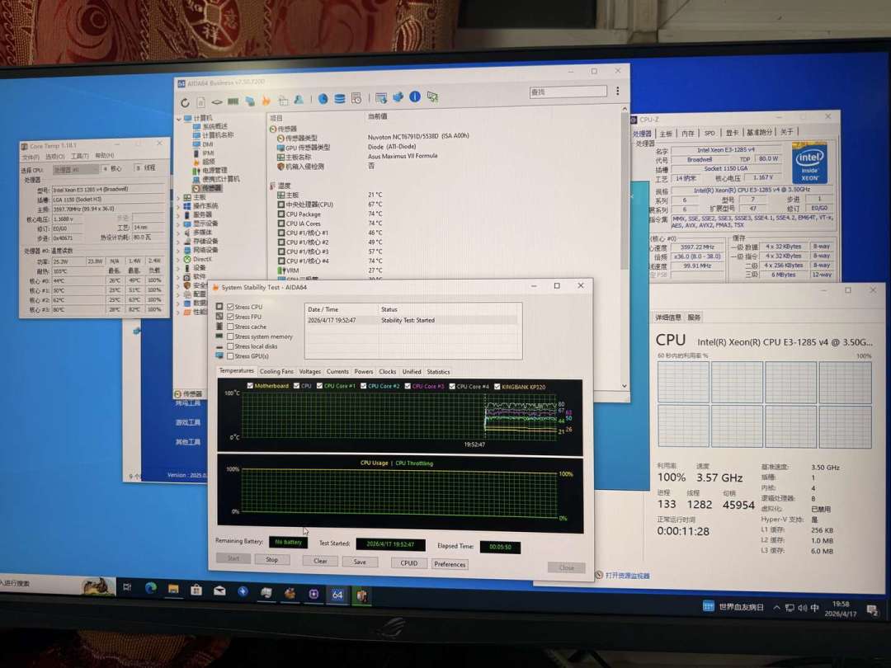
Task: Enable the Stress system memory checkbox
Action: click(x=230, y=336)
